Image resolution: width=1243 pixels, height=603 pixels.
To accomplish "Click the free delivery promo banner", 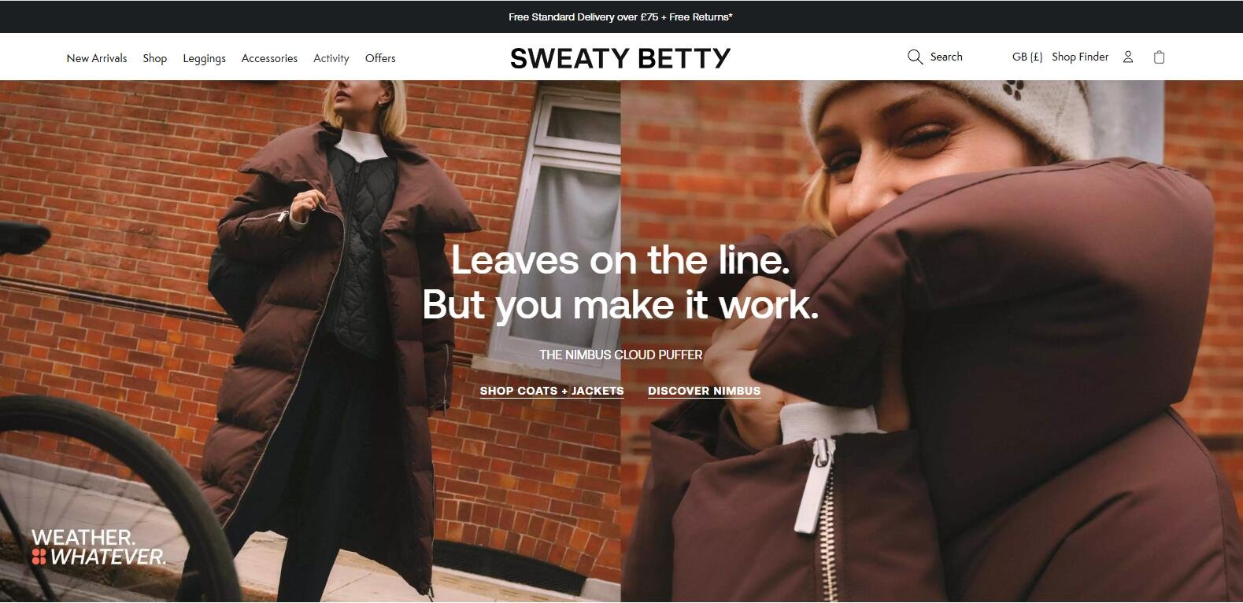I will tap(620, 17).
